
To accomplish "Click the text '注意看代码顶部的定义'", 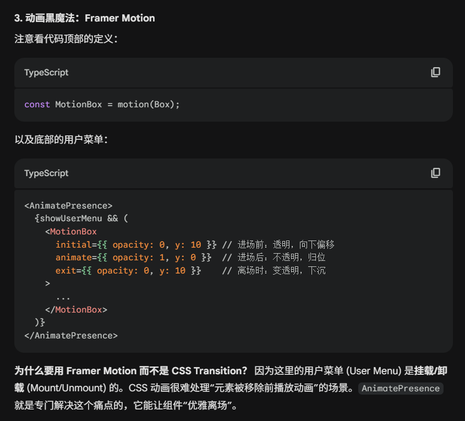I will tap(65, 39).
